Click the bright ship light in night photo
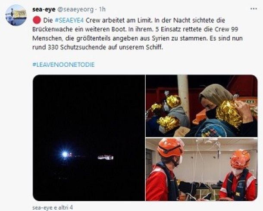 65,155
